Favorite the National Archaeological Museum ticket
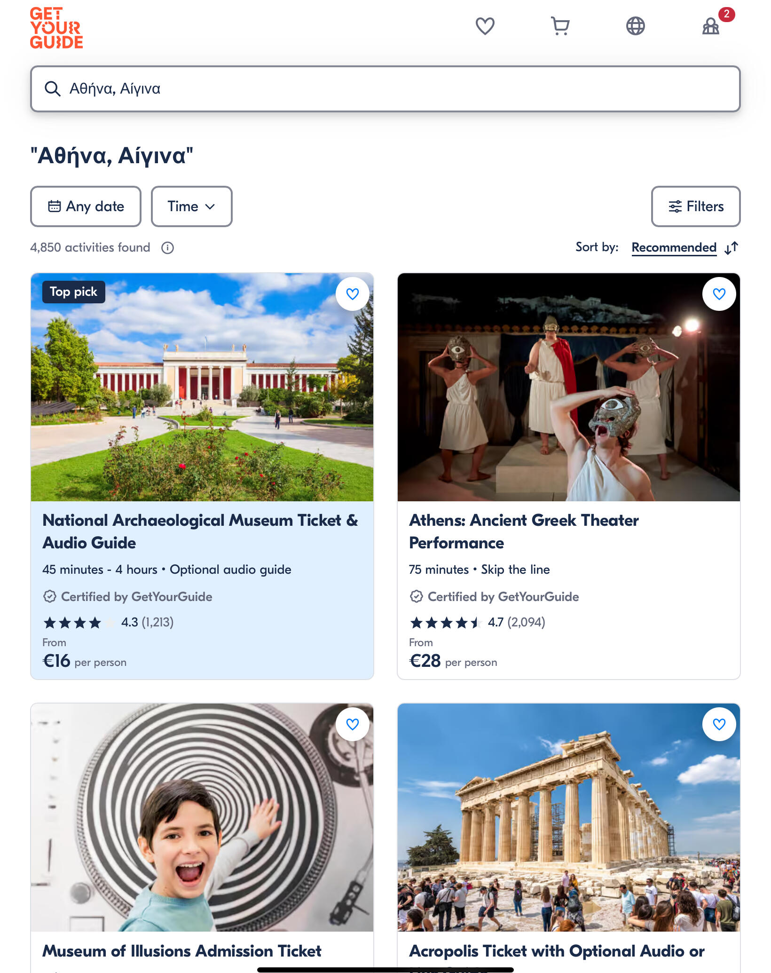 [x=352, y=294]
